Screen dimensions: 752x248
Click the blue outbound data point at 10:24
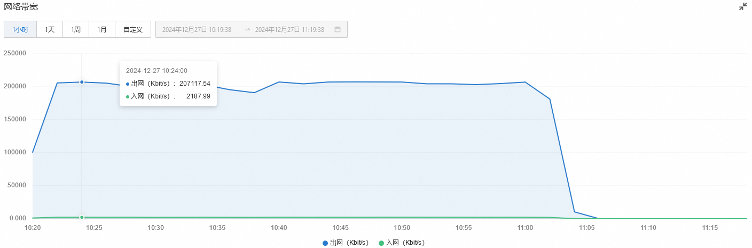(82, 82)
